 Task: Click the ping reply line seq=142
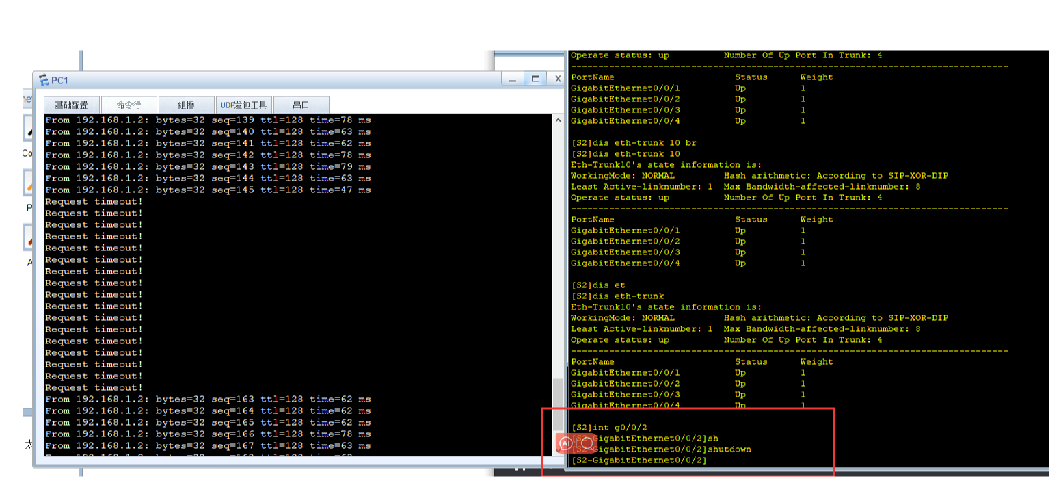point(208,155)
